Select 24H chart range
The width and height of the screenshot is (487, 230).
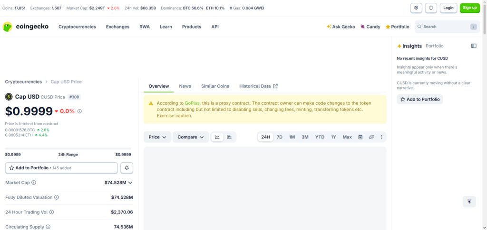coord(265,137)
